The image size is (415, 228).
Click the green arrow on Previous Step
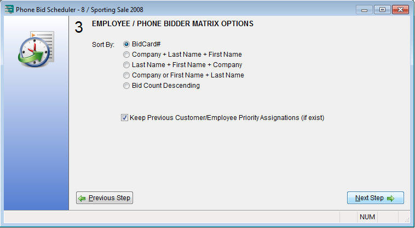[82, 198]
